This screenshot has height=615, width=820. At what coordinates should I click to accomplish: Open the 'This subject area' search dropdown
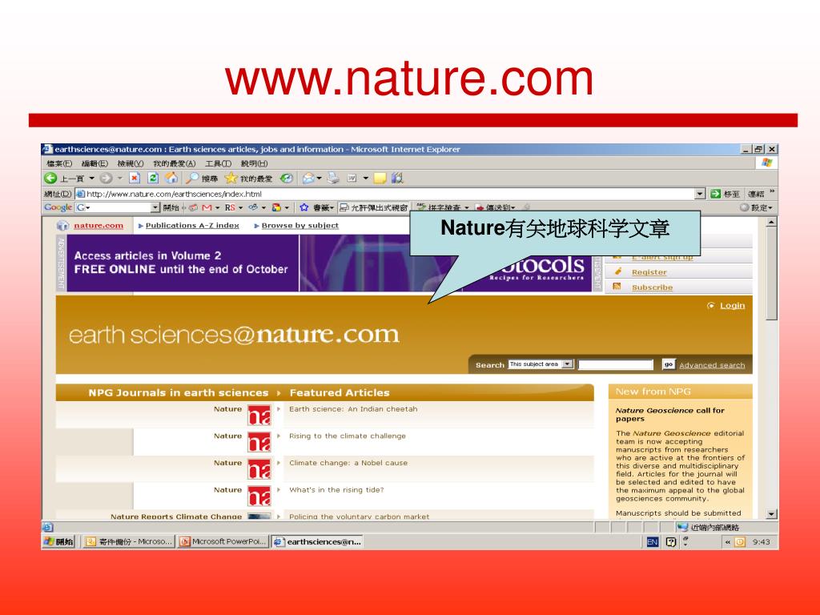pos(568,364)
